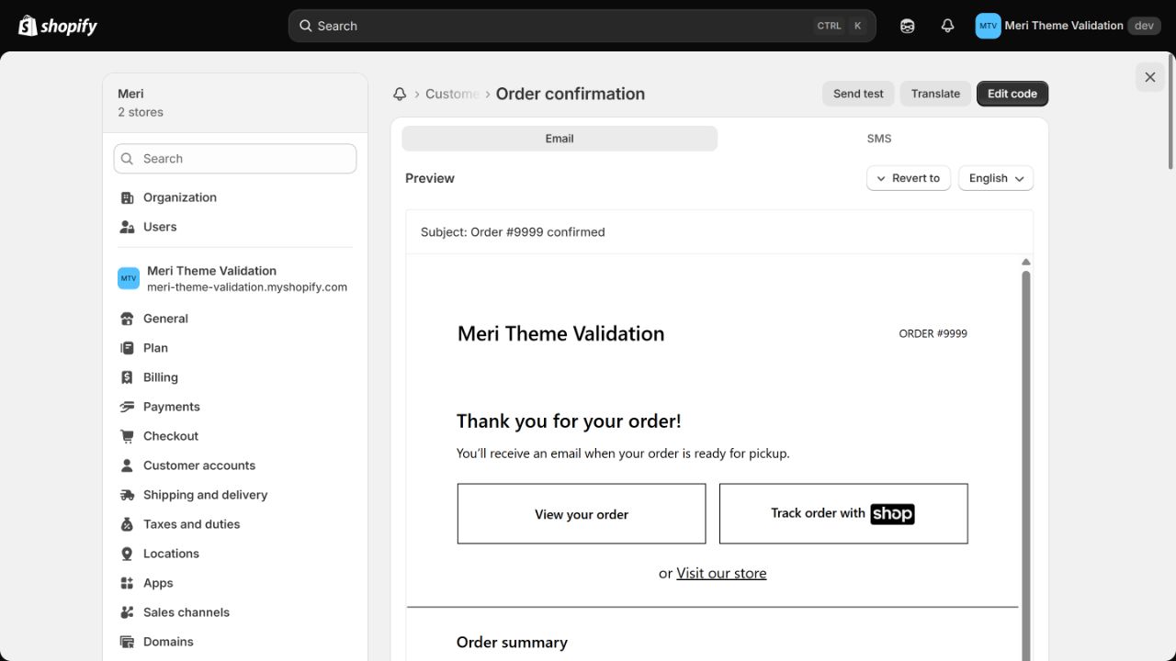This screenshot has height=661, width=1176.
Task: Click the MTV store avatar in top bar
Action: click(988, 26)
